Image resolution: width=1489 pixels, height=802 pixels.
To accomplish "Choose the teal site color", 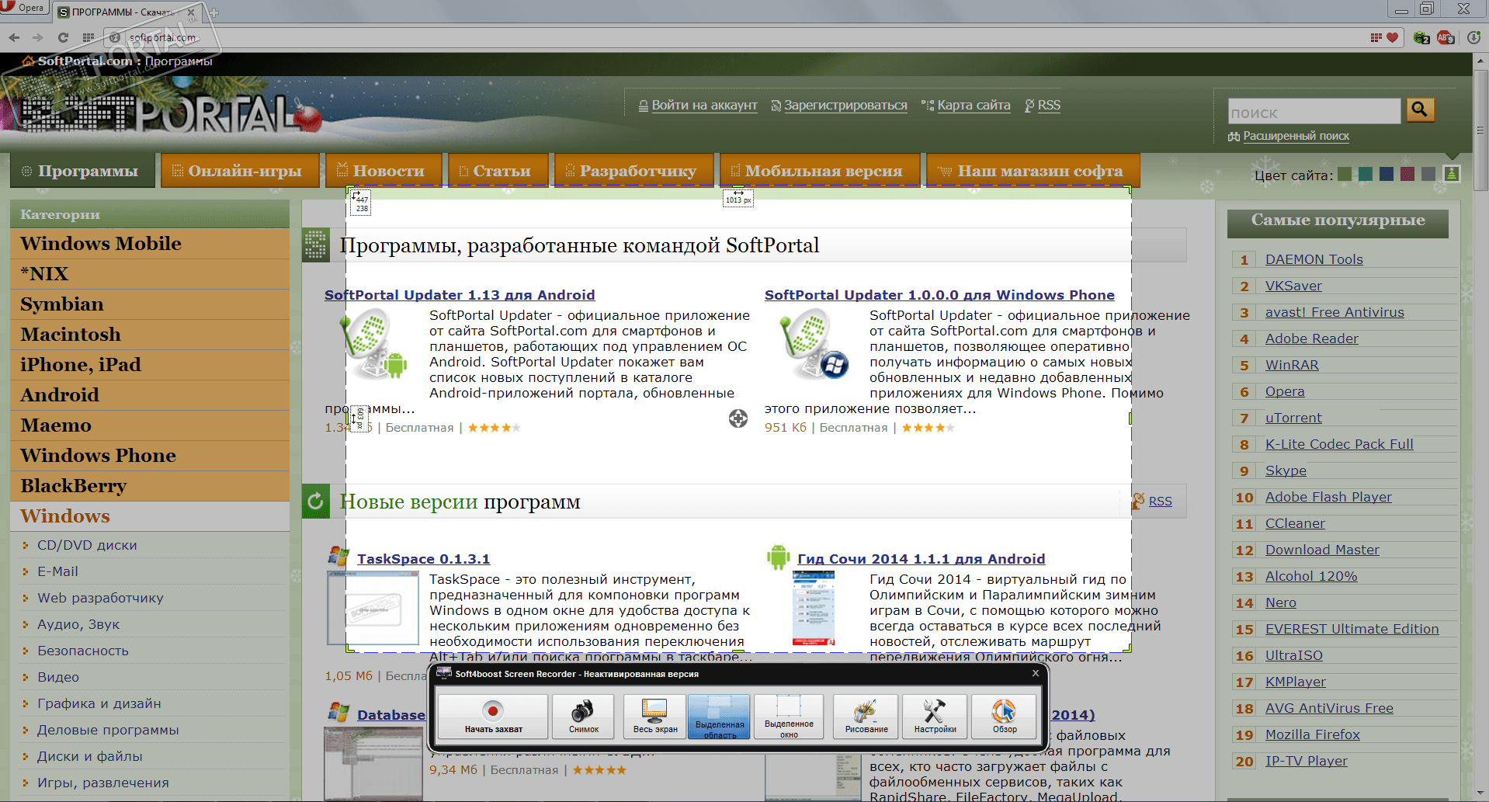I will pos(1366,175).
